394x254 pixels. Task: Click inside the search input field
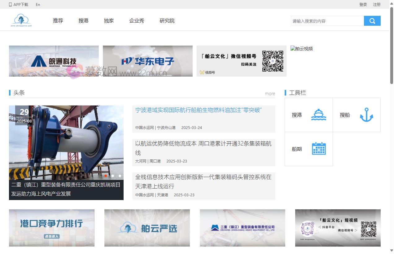pyautogui.click(x=327, y=20)
